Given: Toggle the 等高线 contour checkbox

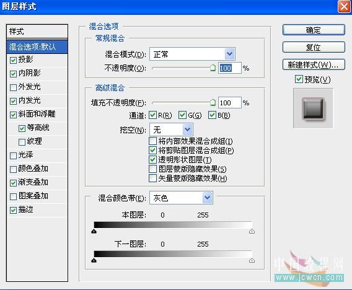Looking at the screenshot, I should point(22,128).
